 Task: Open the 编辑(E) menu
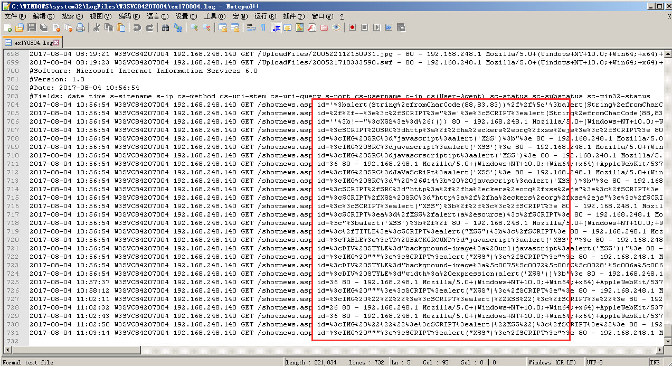tap(43, 16)
